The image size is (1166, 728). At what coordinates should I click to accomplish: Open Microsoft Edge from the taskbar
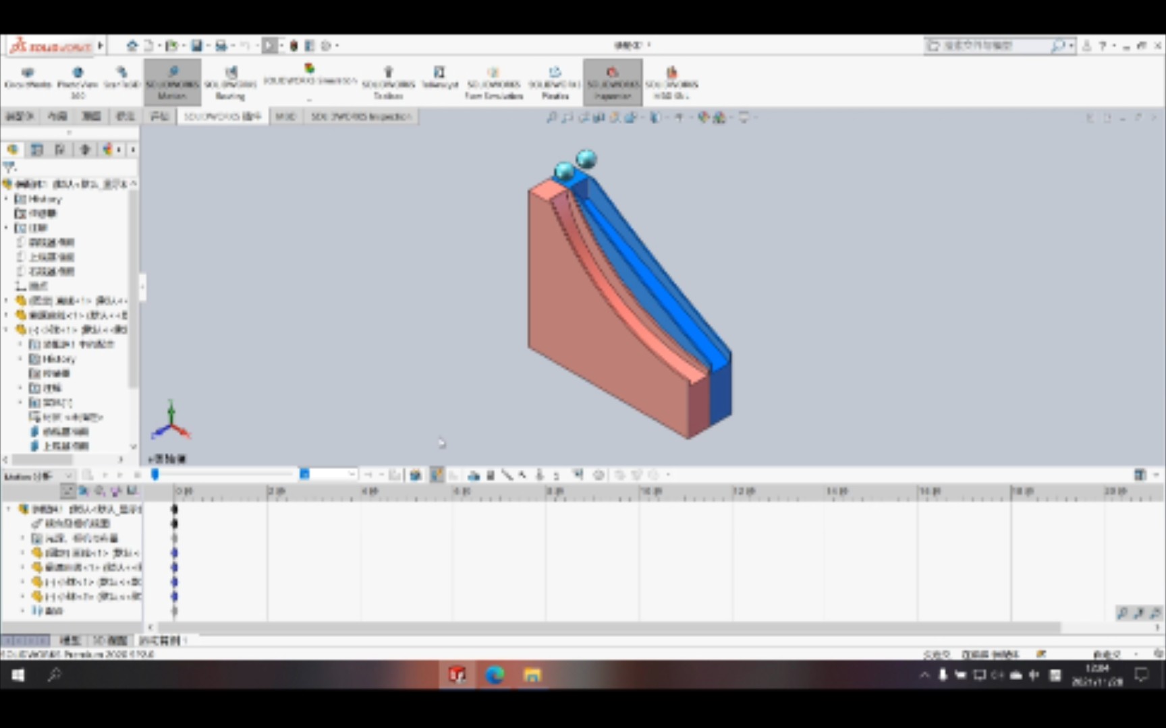[x=495, y=675]
